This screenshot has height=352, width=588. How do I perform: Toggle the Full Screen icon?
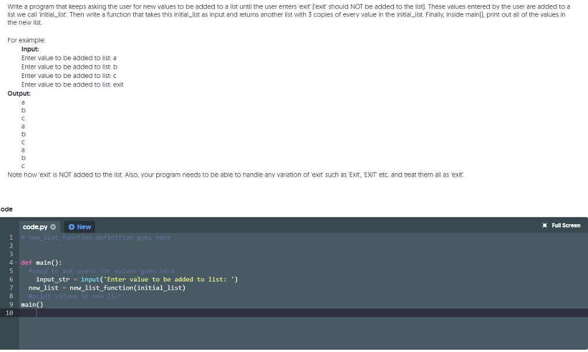coord(544,225)
